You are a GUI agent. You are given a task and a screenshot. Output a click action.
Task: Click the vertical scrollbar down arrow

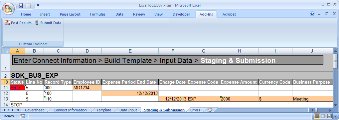click(x=335, y=105)
